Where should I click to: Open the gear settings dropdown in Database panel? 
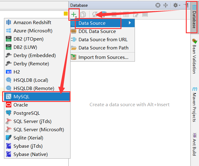[177, 5]
